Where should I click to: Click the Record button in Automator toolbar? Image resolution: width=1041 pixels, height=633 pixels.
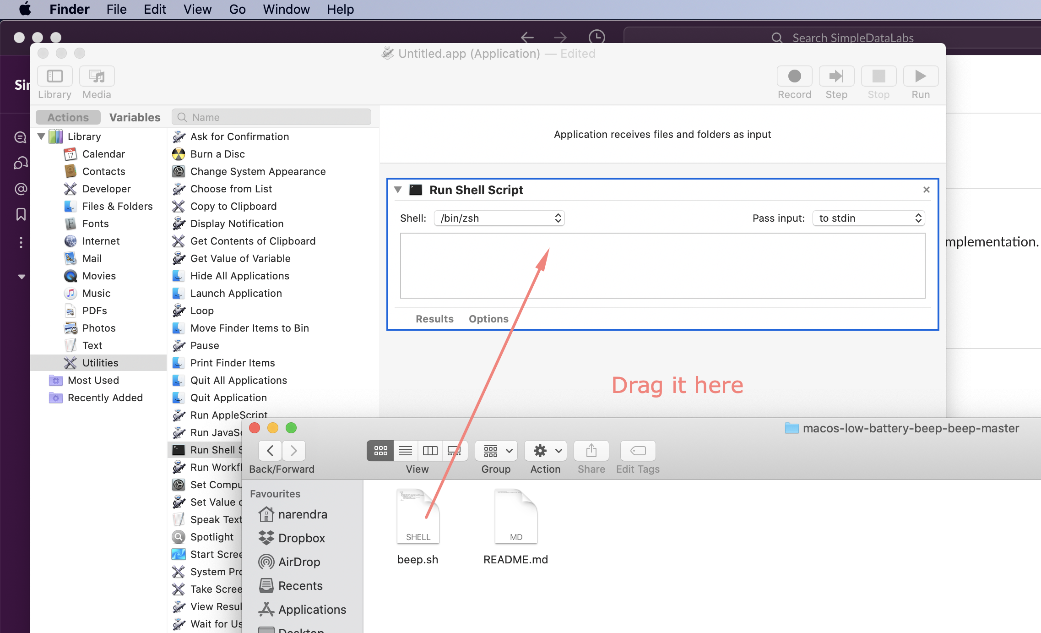tap(794, 76)
